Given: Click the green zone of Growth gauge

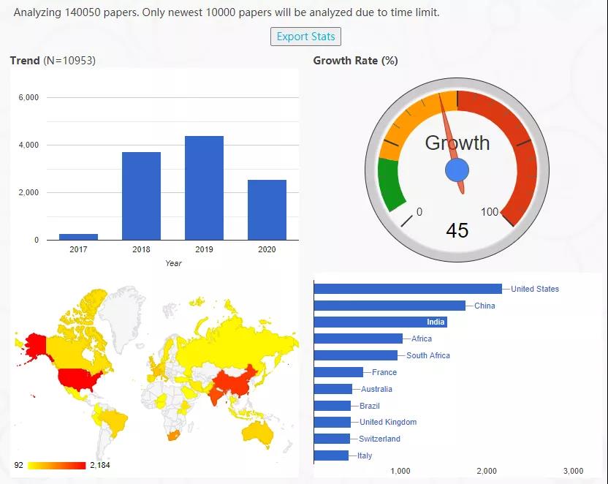Looking at the screenshot, I should pyautogui.click(x=389, y=183).
